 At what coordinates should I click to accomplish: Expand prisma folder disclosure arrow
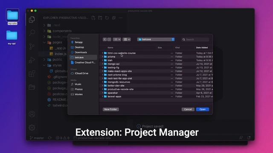point(102,57)
